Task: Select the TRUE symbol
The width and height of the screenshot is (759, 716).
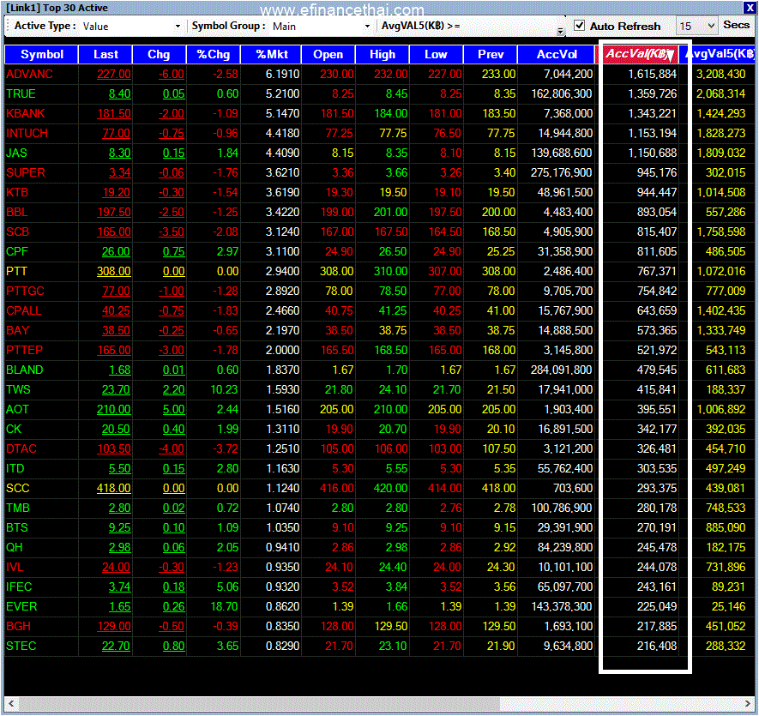Action: coord(21,94)
